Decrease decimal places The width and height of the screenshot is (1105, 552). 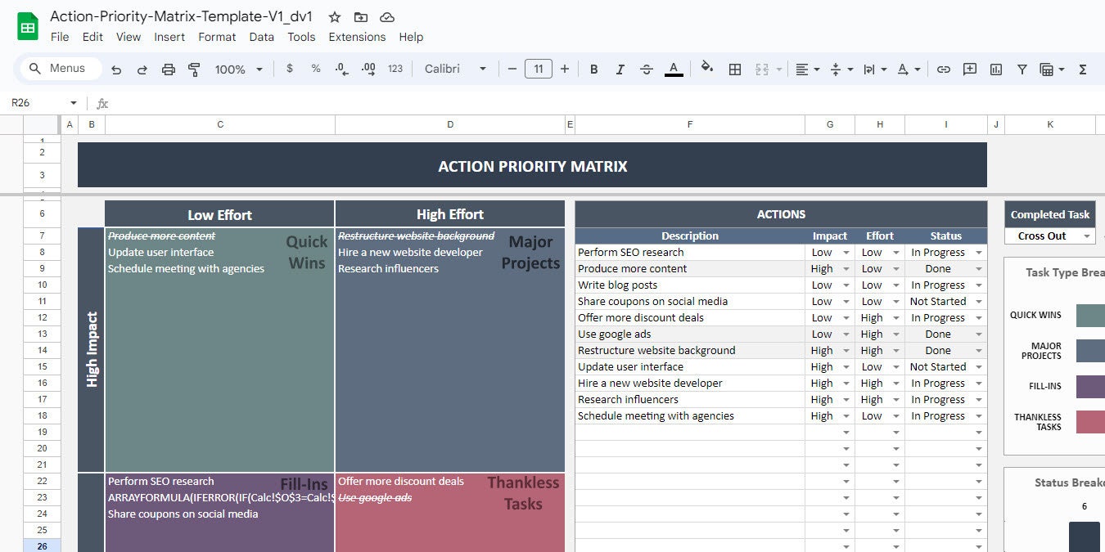tap(341, 69)
